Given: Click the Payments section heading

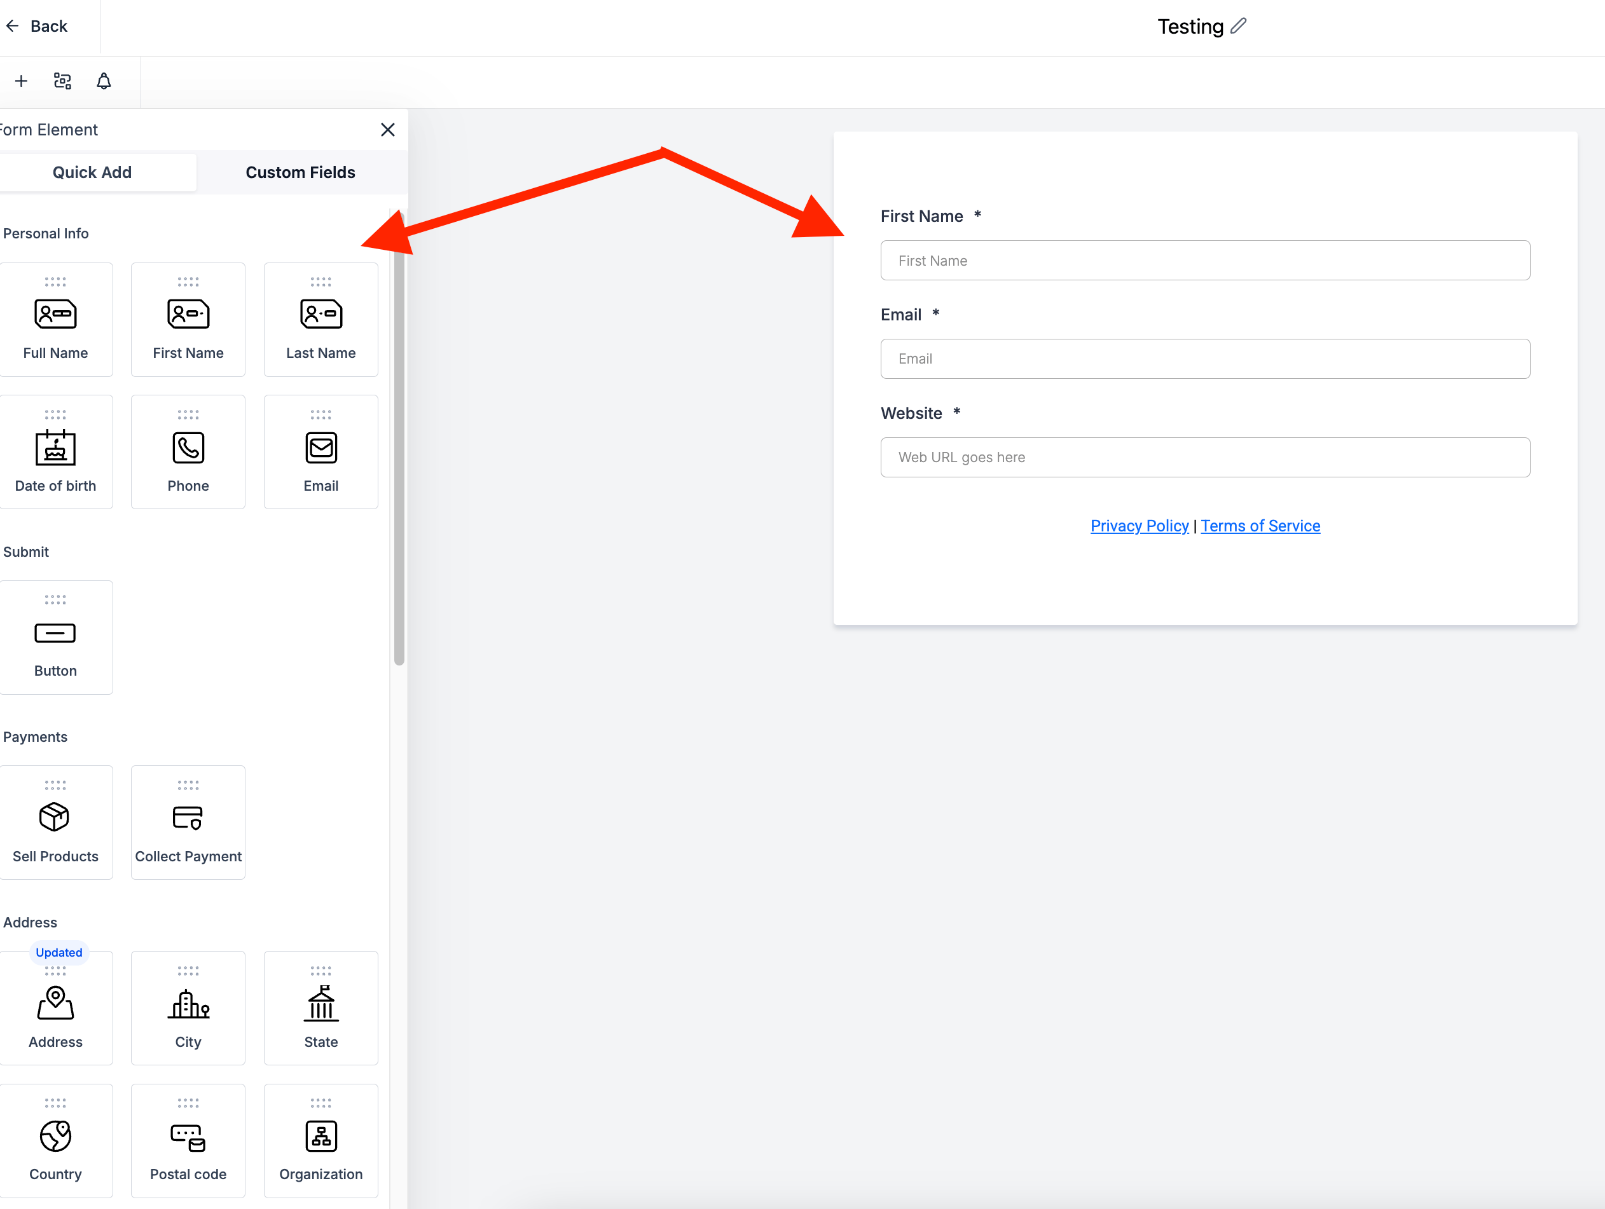Looking at the screenshot, I should pos(35,737).
